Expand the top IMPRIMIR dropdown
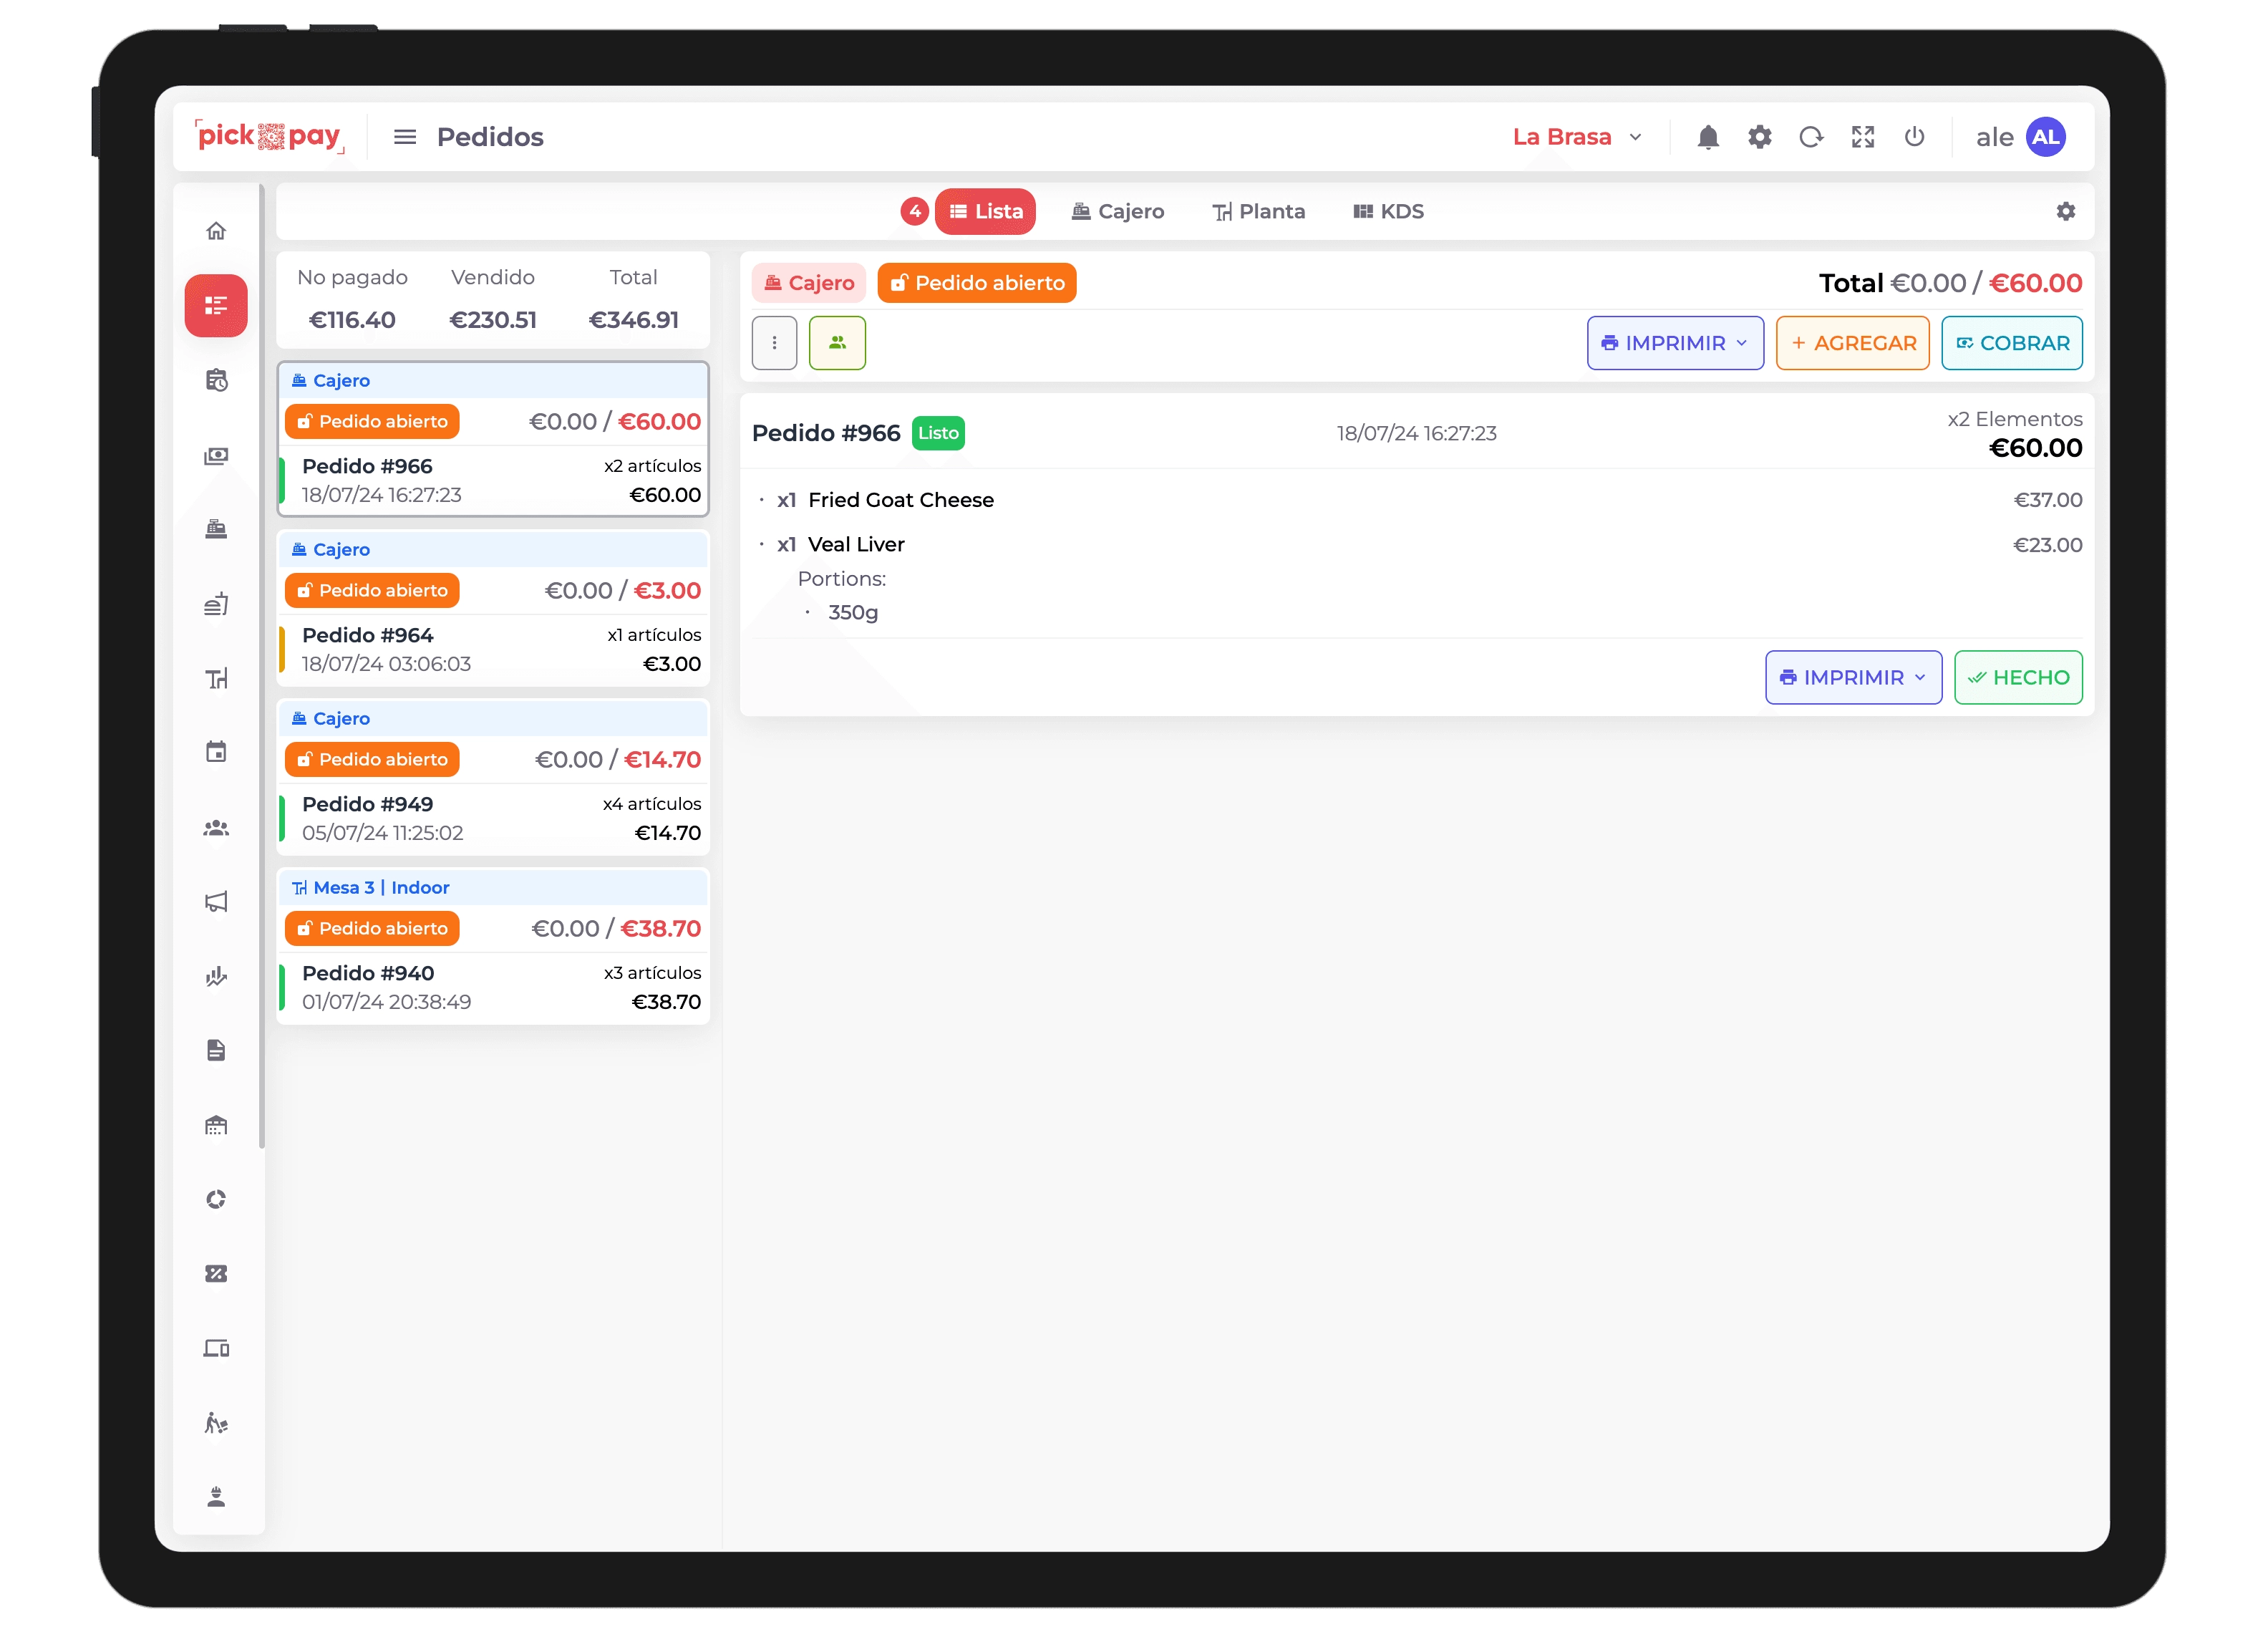 point(1675,343)
